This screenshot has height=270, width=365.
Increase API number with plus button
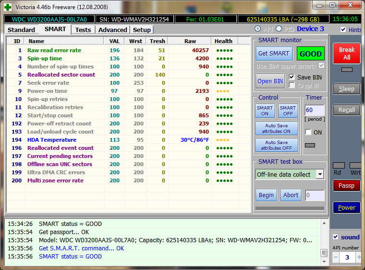pos(359,257)
